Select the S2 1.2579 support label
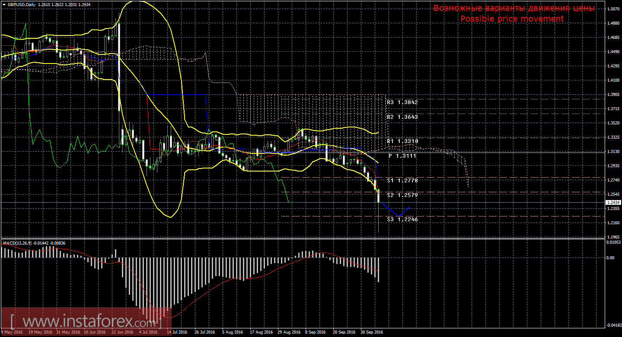 402,195
